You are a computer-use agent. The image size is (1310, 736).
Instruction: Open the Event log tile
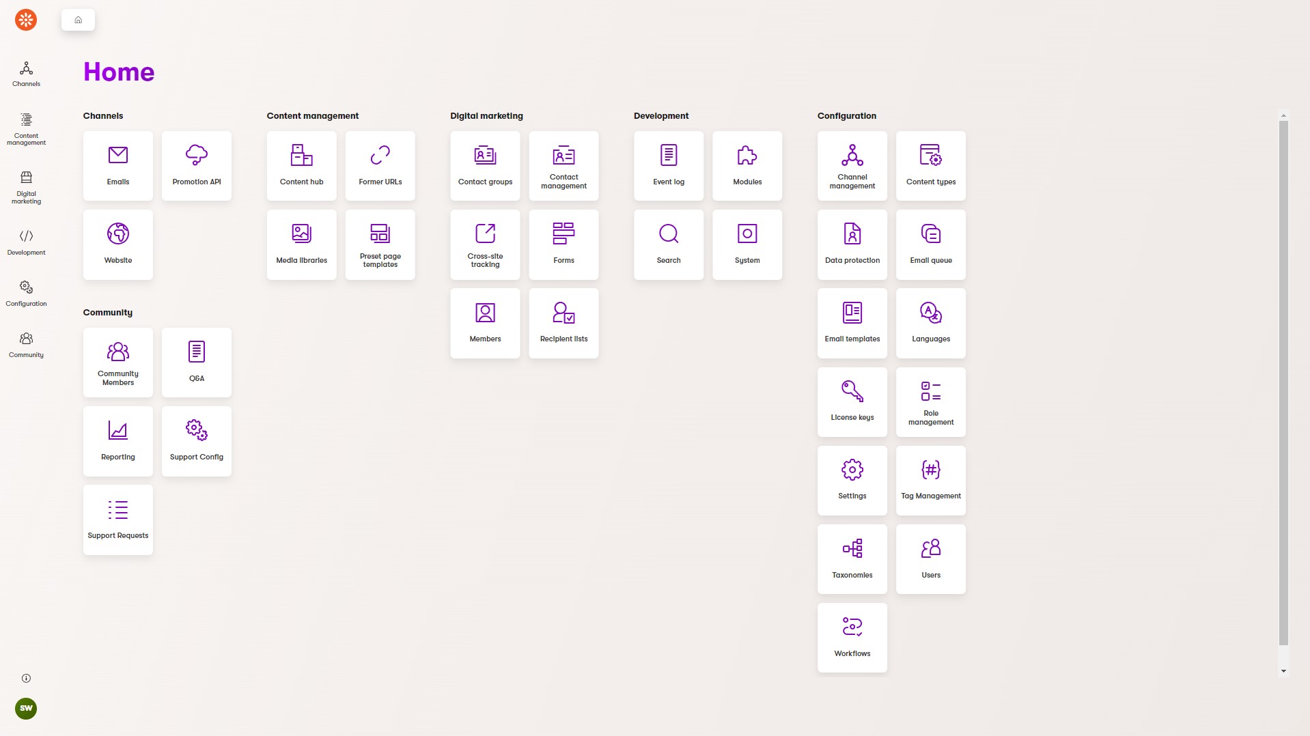[x=669, y=166]
